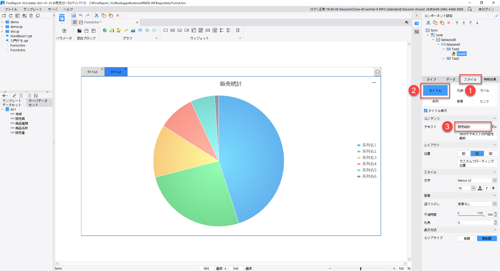Screen dimensions: 500x271
Task: Toggle the タイトル表示 checkbox
Action: click(x=426, y=110)
